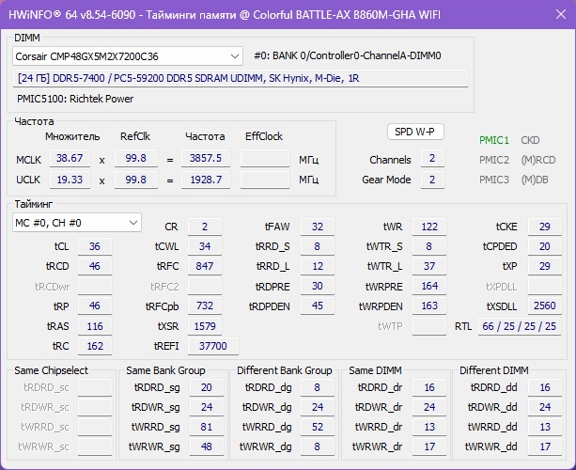Click the (M)DB label

pyautogui.click(x=535, y=180)
